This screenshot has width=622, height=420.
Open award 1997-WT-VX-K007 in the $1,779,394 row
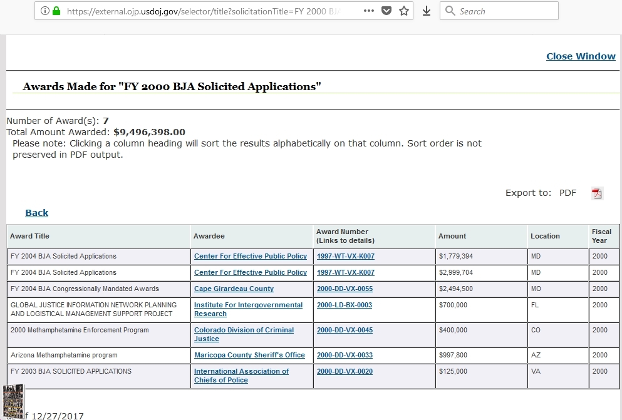coord(346,257)
